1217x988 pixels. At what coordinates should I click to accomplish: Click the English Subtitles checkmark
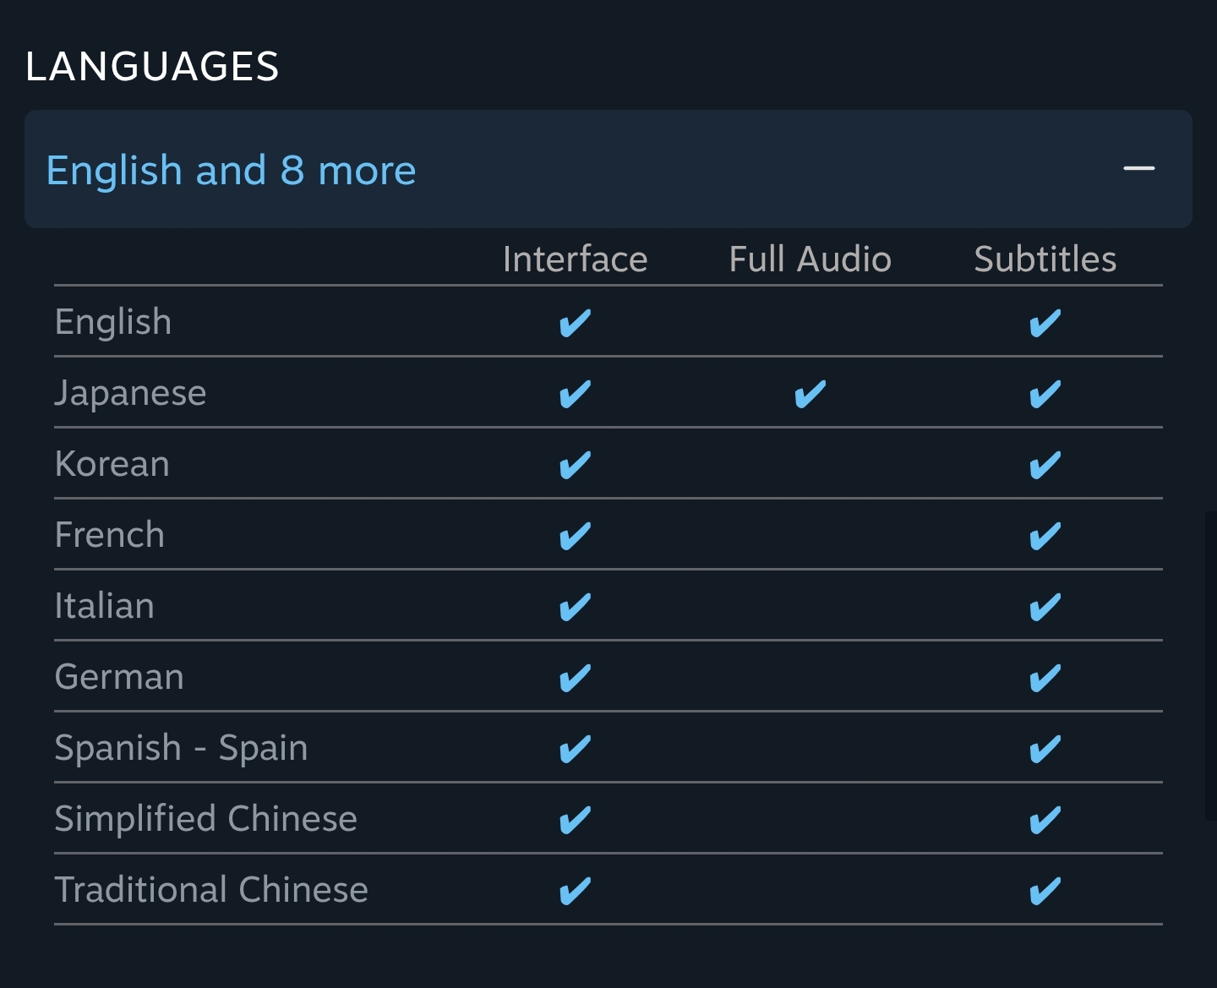coord(1045,323)
